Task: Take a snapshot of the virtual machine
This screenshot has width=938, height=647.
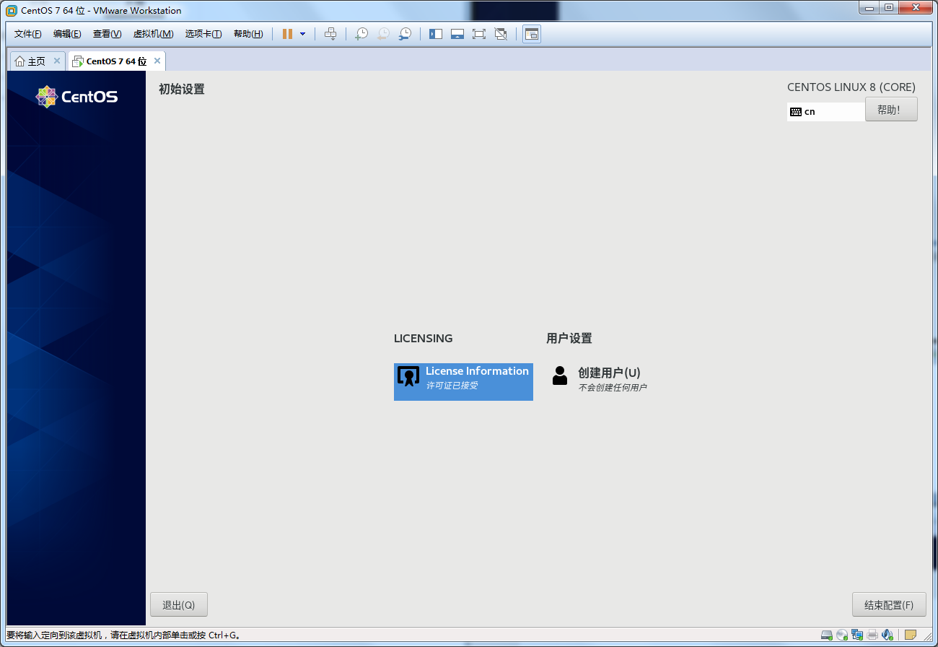Action: pos(361,34)
